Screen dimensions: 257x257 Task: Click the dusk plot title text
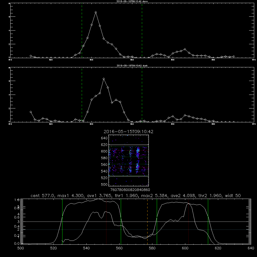click(132, 66)
